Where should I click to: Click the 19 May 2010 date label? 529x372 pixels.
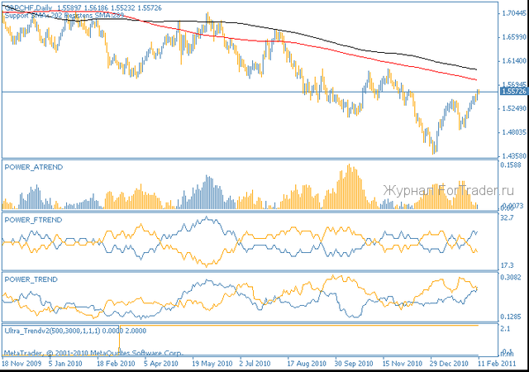point(212,364)
